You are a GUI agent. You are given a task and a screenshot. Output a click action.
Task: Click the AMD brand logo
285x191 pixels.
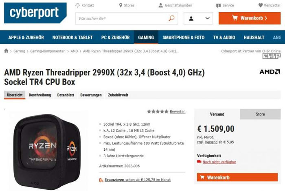(x=270, y=72)
